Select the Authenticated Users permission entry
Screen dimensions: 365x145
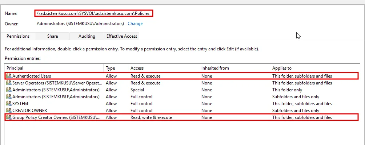[x=181, y=76]
